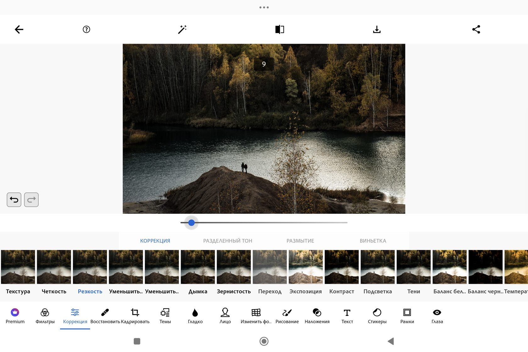Open the three-dot overflow menu at top
Image resolution: width=528 pixels, height=352 pixels.
tap(264, 7)
